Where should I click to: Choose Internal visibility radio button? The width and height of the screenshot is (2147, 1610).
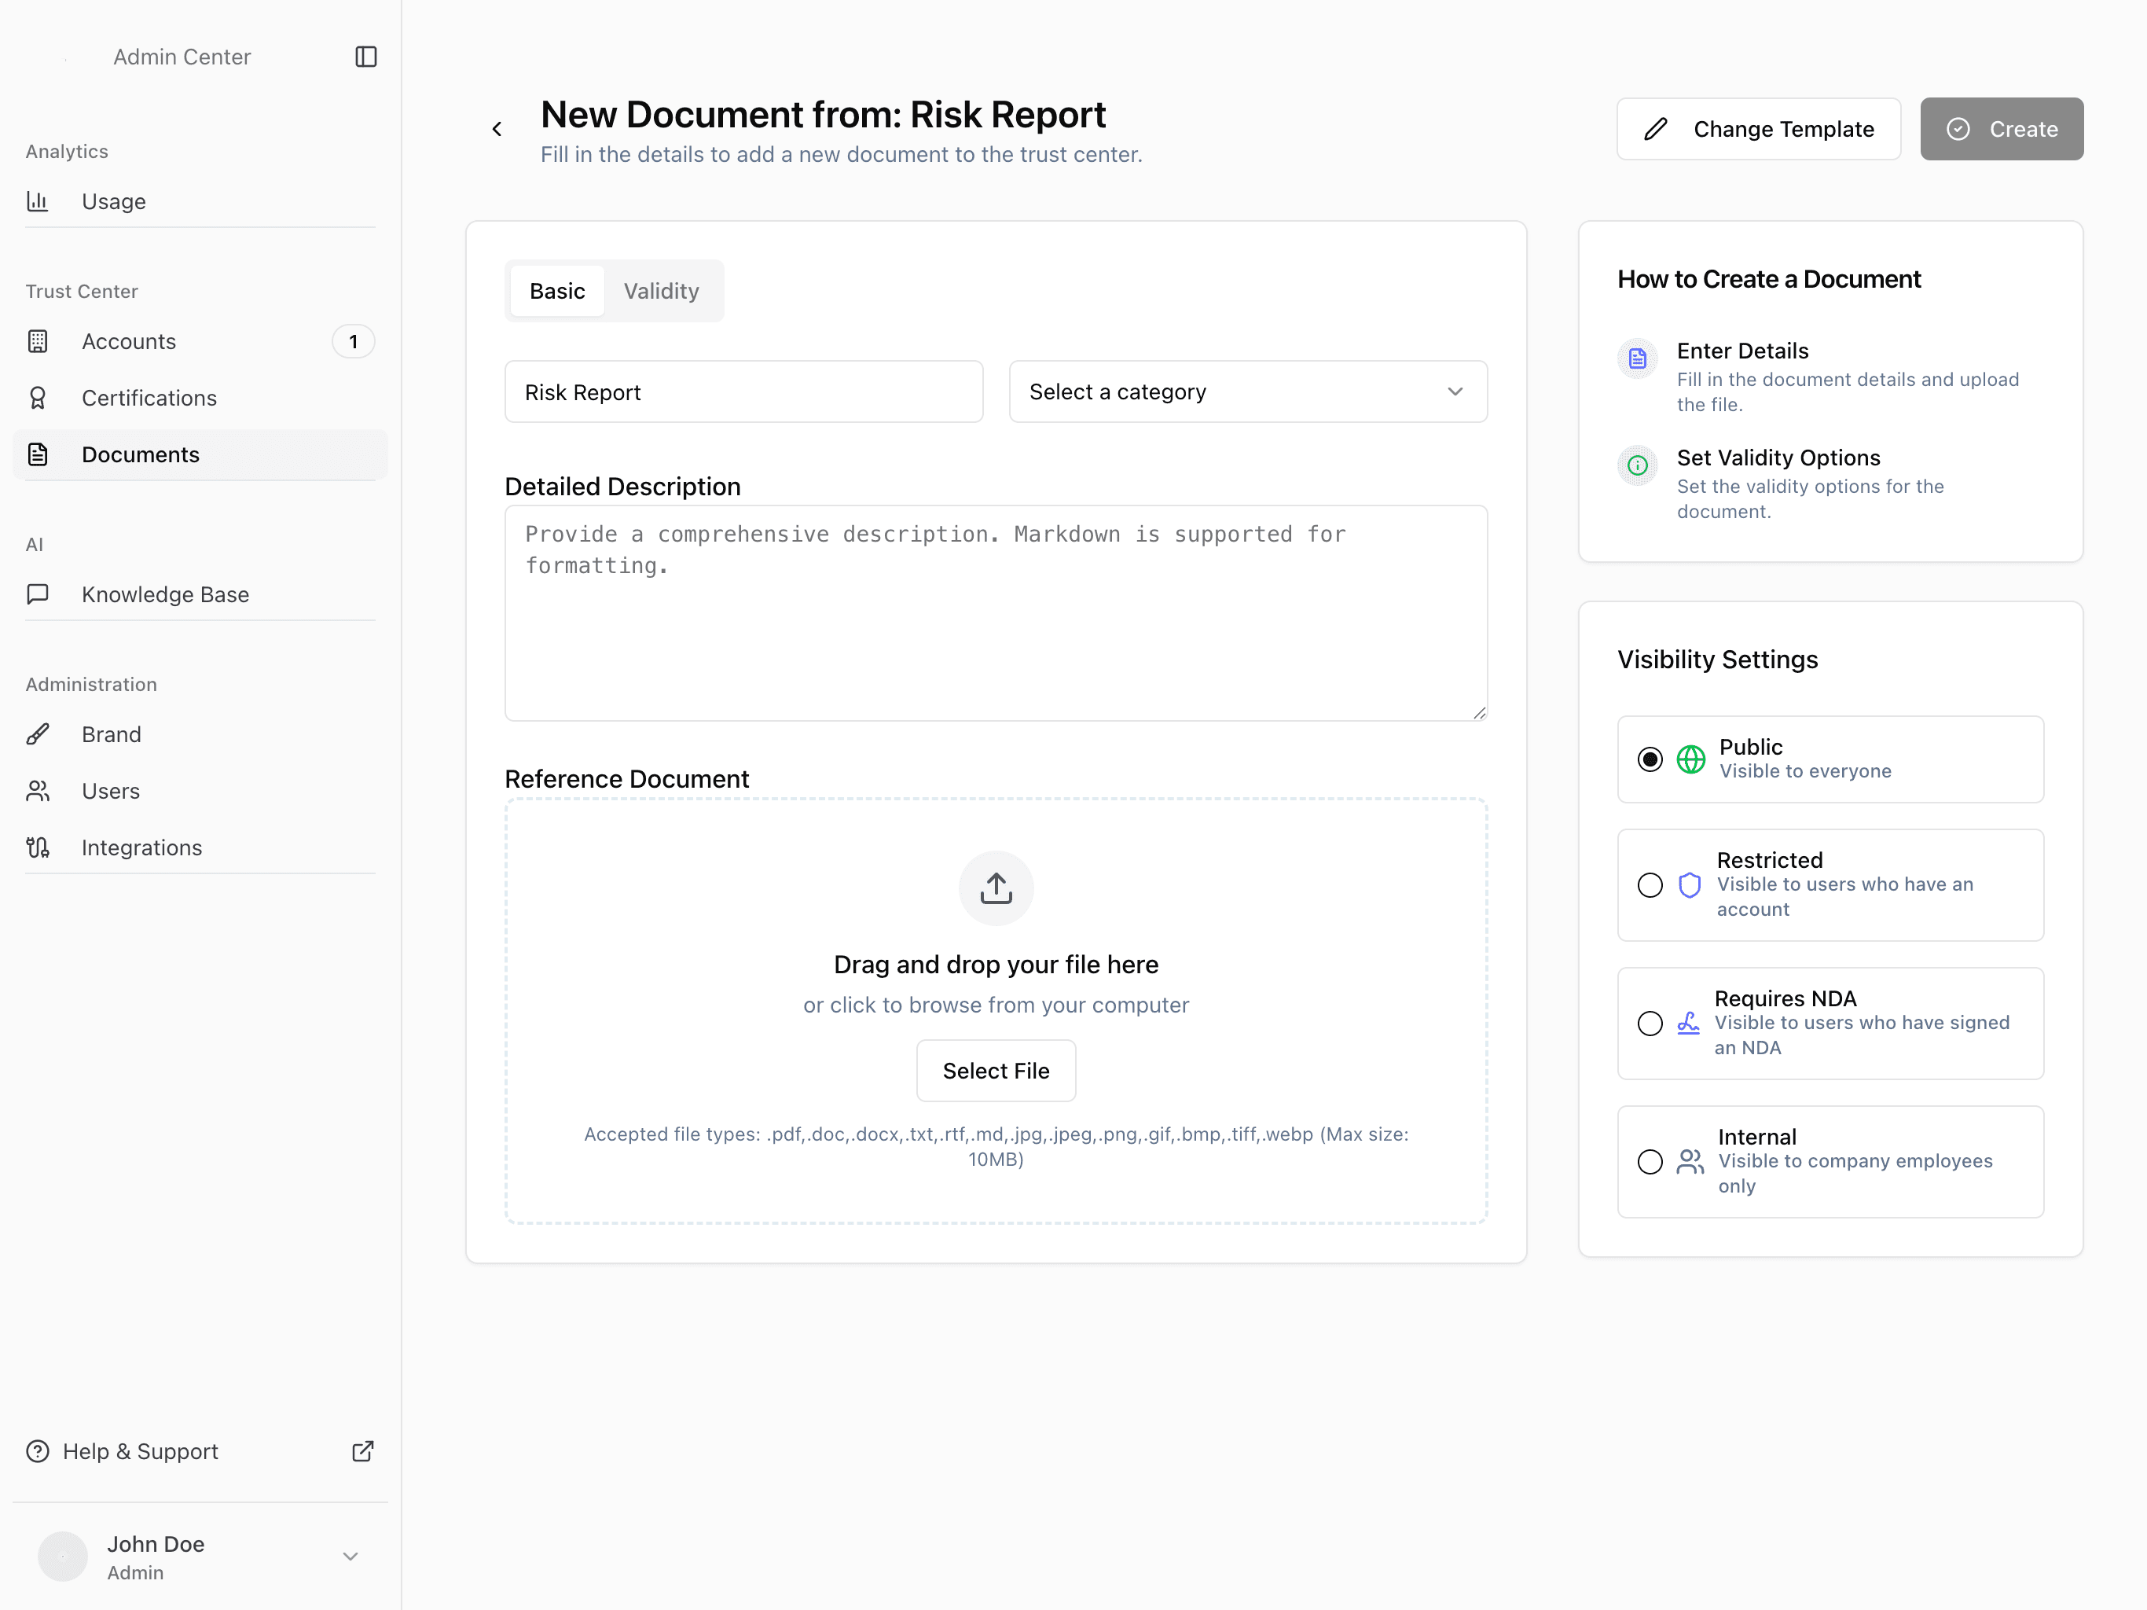pos(1650,1161)
